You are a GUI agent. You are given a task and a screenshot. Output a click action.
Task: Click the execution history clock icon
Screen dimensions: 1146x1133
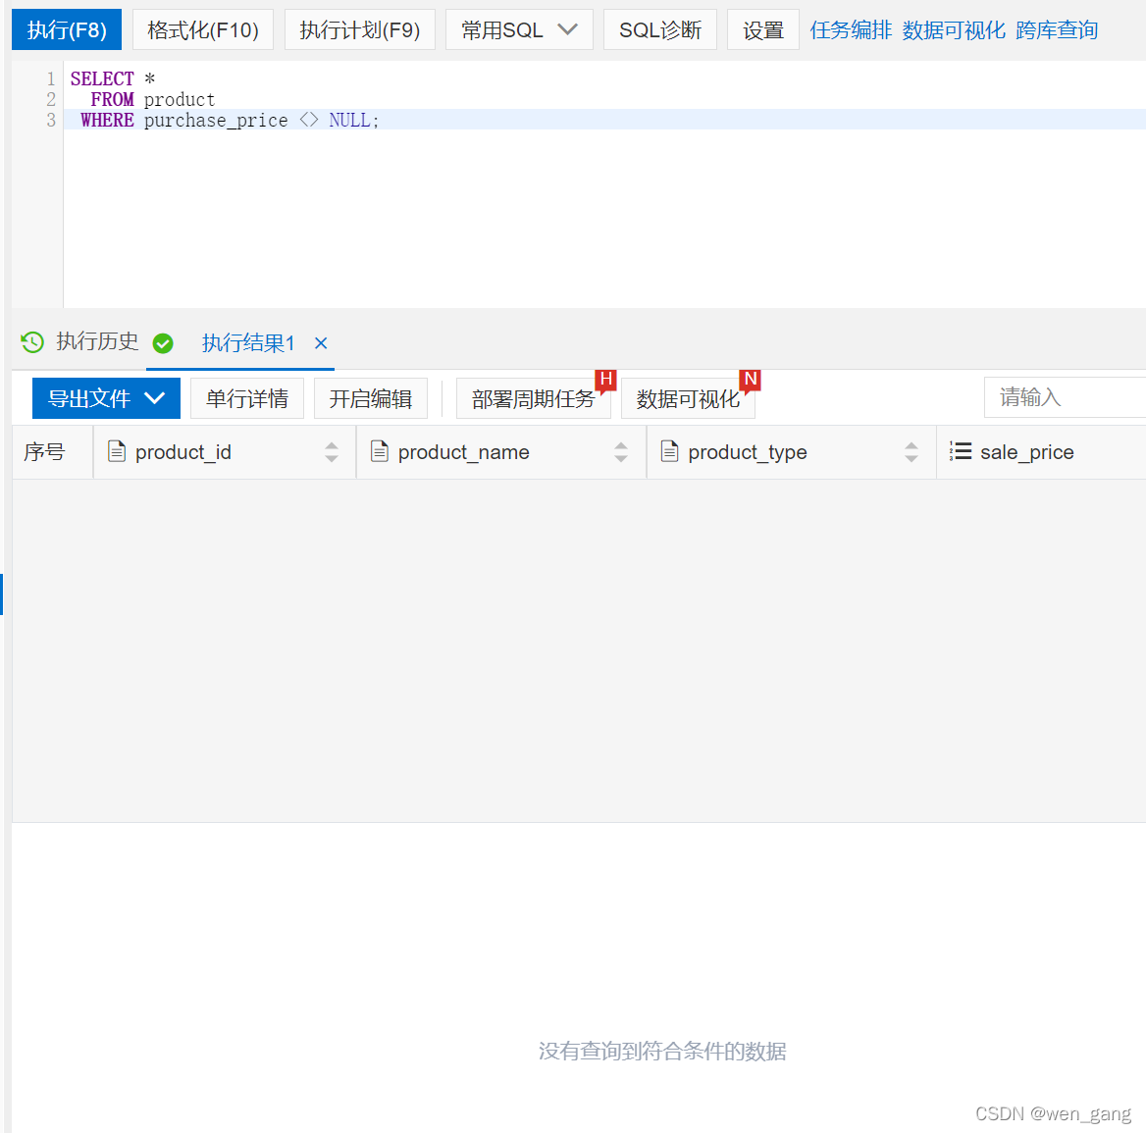pos(32,342)
